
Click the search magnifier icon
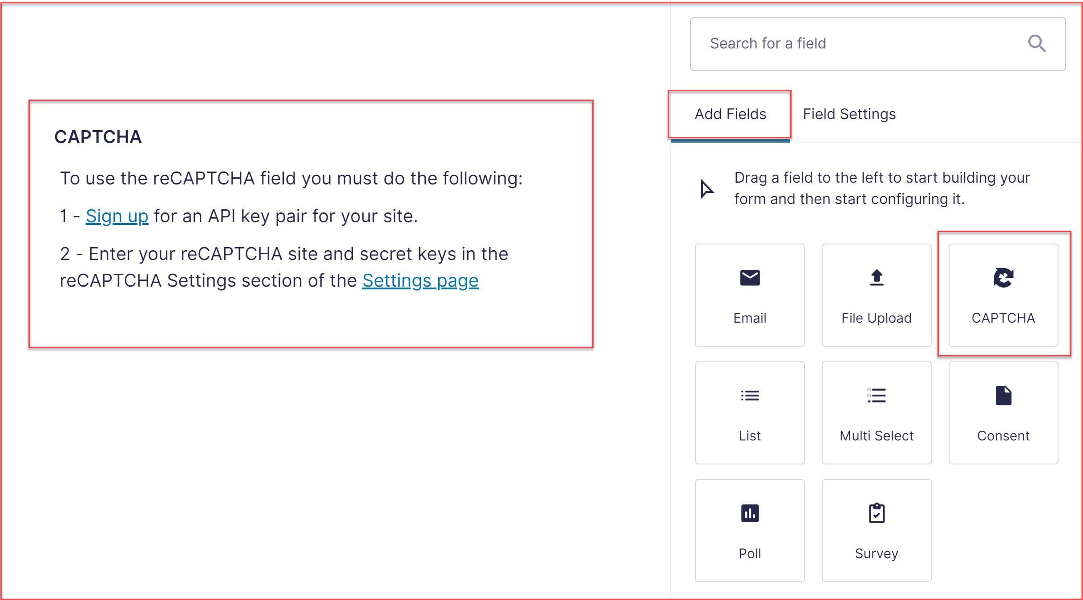pyautogui.click(x=1037, y=44)
